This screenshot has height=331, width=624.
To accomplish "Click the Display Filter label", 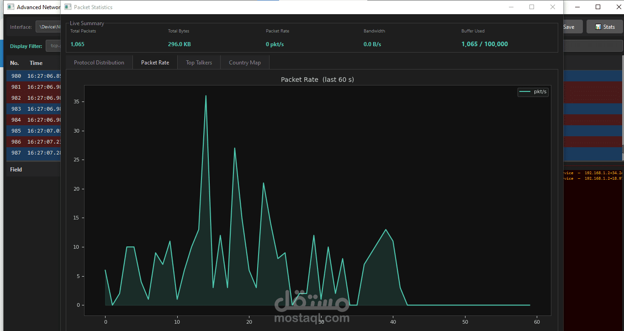I will click(x=26, y=46).
